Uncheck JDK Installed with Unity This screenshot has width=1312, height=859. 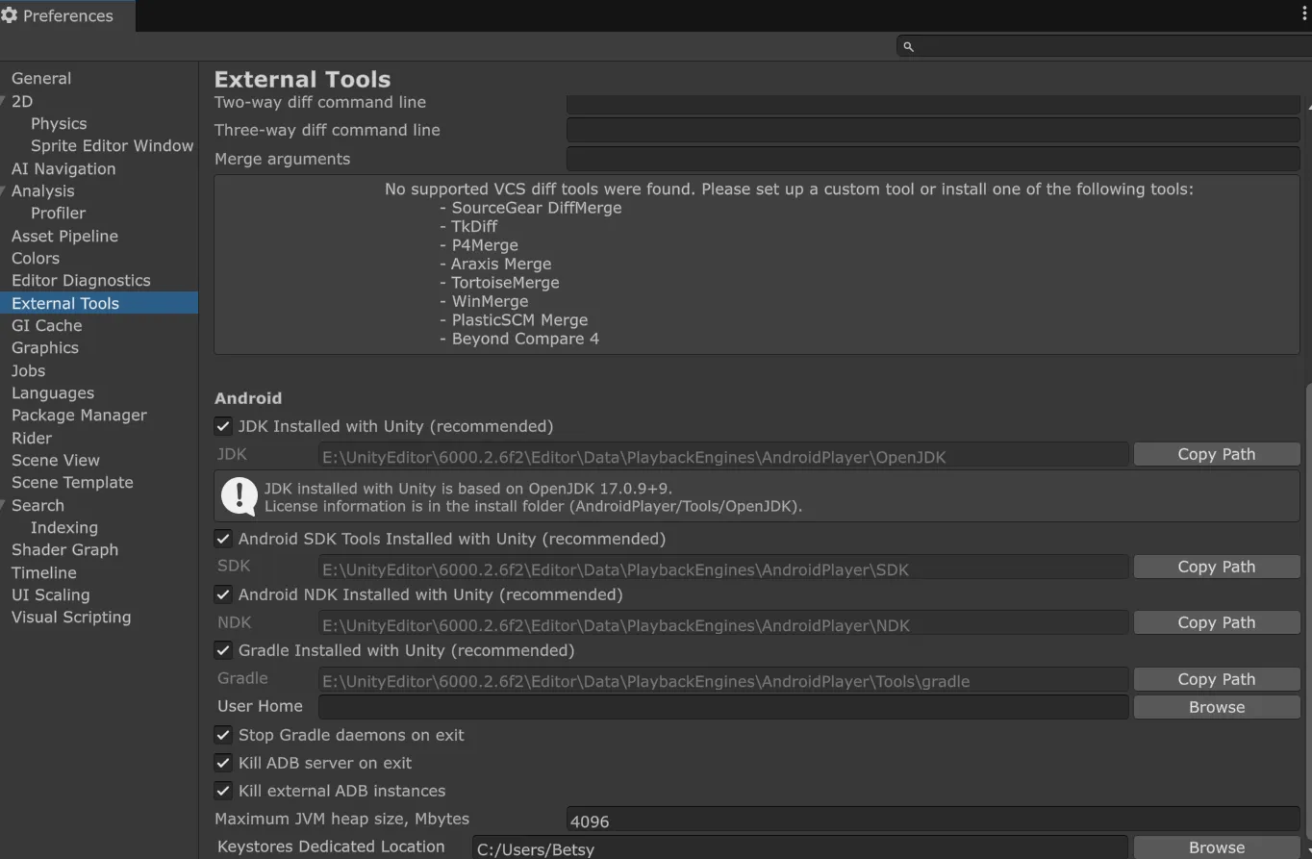pos(223,426)
